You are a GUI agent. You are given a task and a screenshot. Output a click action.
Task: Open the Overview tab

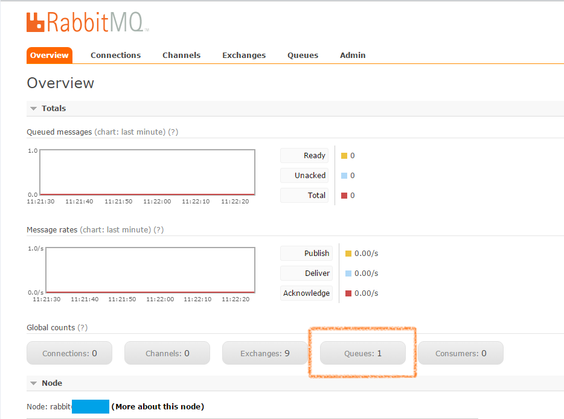(x=50, y=56)
